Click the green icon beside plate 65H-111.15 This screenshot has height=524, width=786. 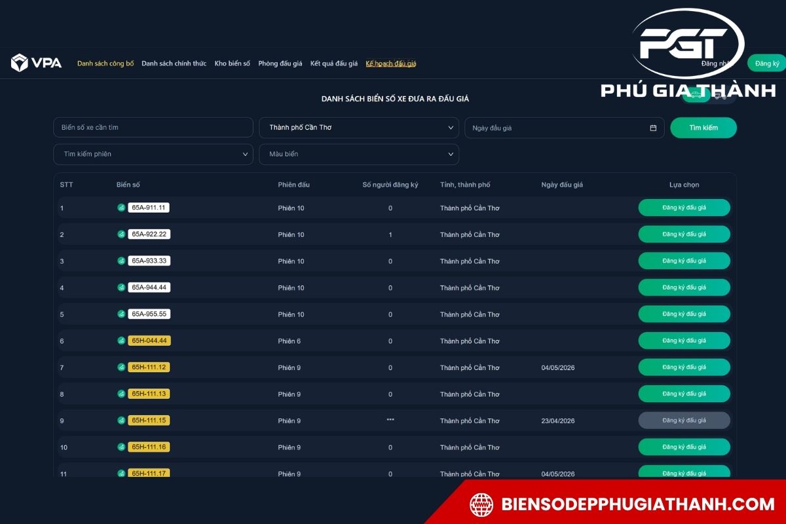pos(121,421)
